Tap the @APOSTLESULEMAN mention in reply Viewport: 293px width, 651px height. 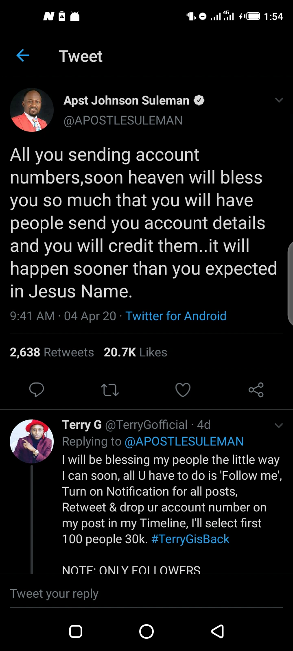click(x=184, y=441)
